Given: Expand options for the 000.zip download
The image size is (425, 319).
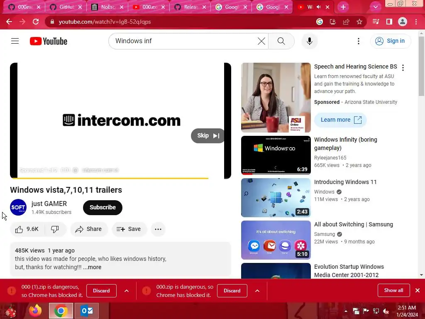Looking at the screenshot, I should [257, 291].
